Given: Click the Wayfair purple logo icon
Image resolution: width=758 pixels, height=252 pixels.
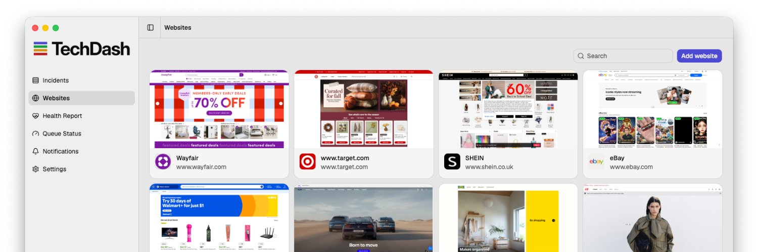Looking at the screenshot, I should click(163, 162).
